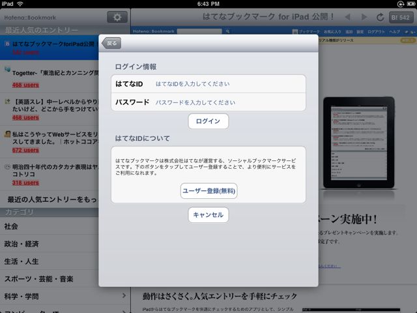Tap the search magnifier icon in the page header
The image size is (417, 313).
(x=227, y=31)
